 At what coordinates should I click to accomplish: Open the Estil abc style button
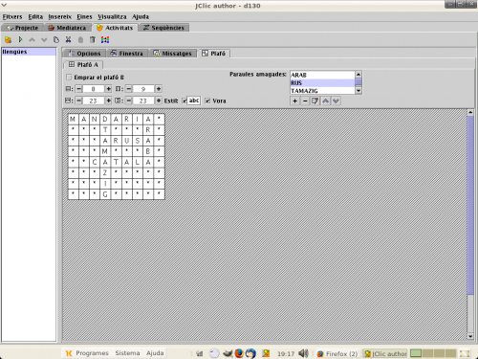click(x=194, y=101)
